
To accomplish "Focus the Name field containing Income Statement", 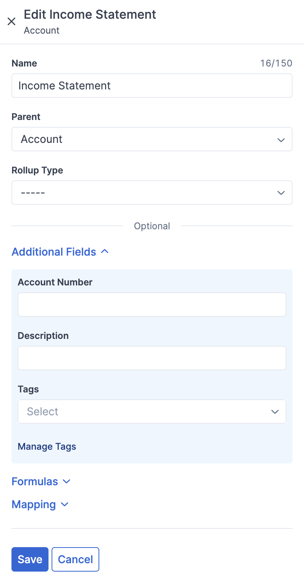I will 152,86.
